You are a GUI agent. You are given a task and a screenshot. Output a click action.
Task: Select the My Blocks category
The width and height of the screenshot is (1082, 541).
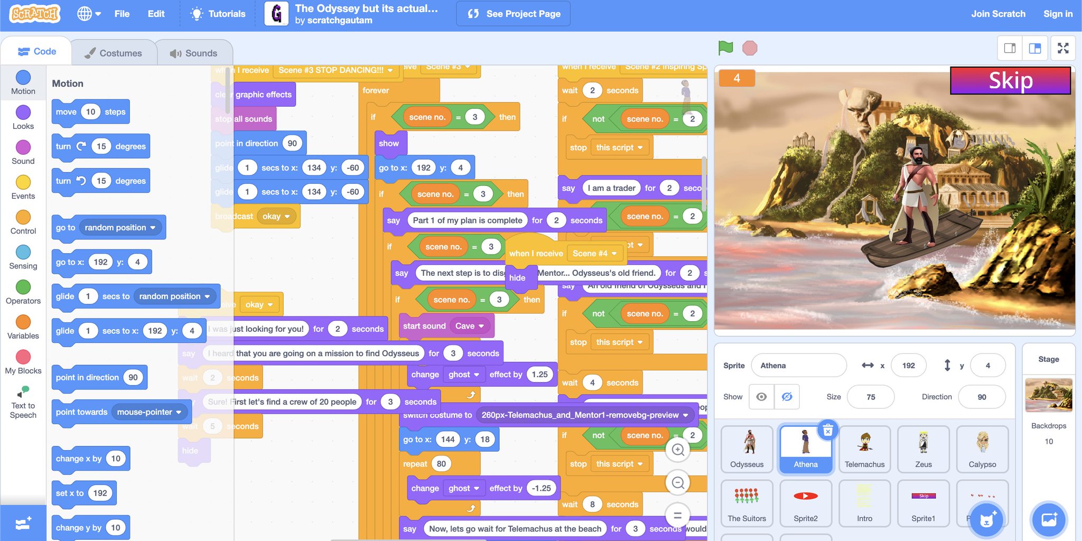tap(23, 361)
